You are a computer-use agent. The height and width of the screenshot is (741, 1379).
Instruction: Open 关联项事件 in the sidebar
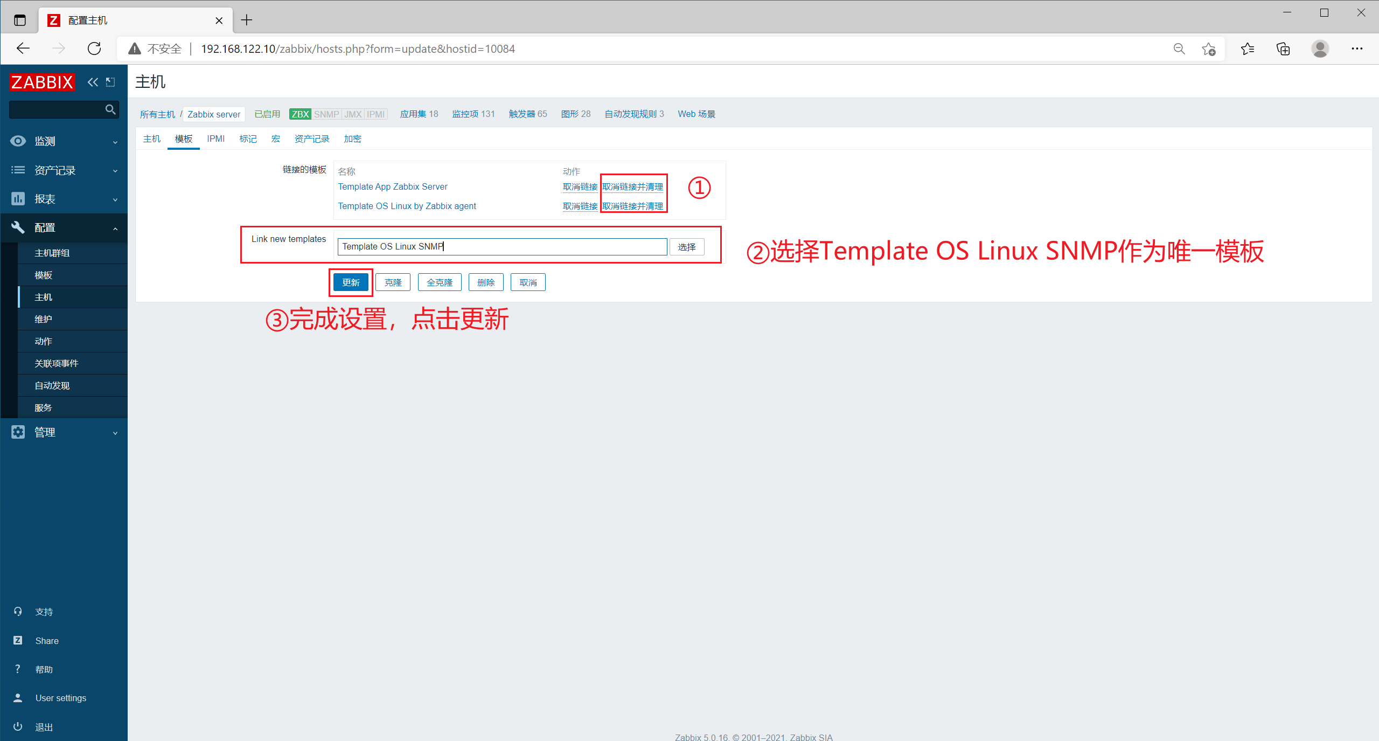tap(73, 363)
